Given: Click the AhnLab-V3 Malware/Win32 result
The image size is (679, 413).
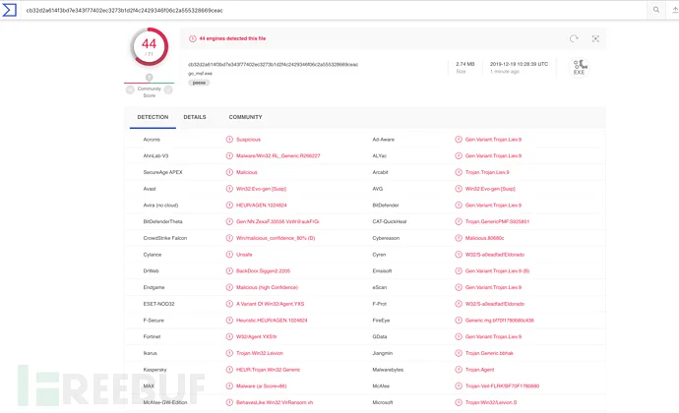Looking at the screenshot, I should tap(278, 155).
